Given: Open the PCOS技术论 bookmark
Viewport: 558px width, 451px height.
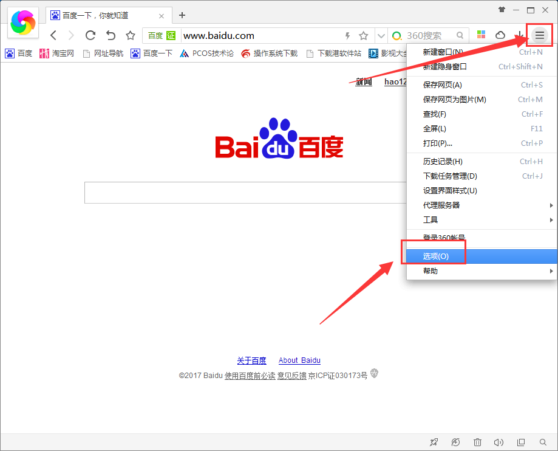Looking at the screenshot, I should [207, 53].
